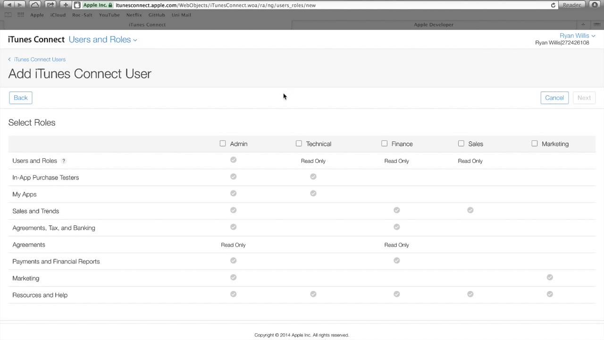The image size is (604, 340).
Task: Open the GitHub bookmark
Action: 157,15
